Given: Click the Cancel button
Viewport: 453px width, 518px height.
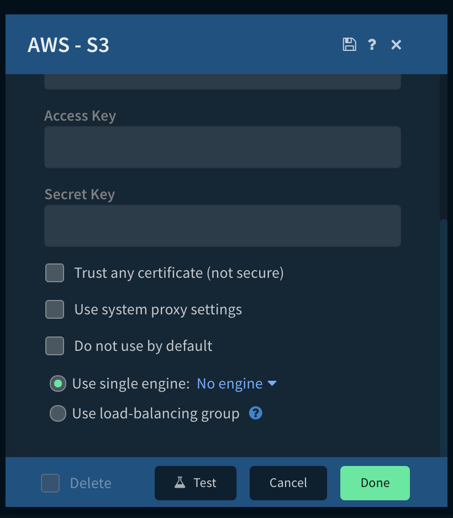Looking at the screenshot, I should pos(288,483).
